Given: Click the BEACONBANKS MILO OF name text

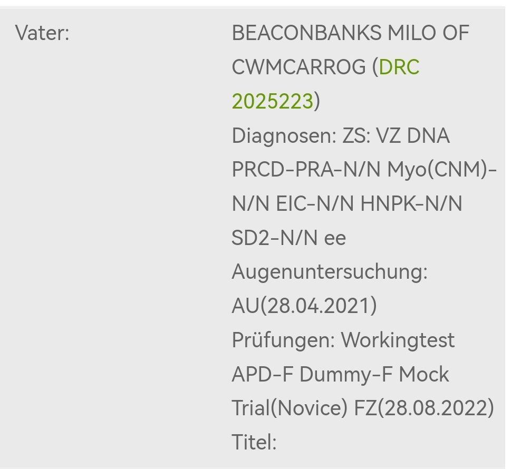Looking at the screenshot, I should pyautogui.click(x=350, y=33).
